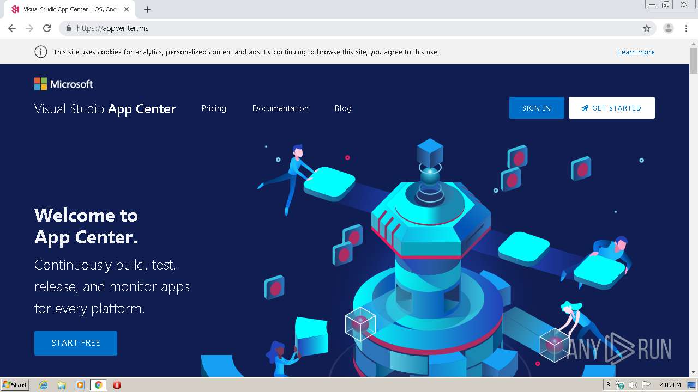The image size is (698, 392).
Task: Reload the App Center page
Action: tap(47, 28)
